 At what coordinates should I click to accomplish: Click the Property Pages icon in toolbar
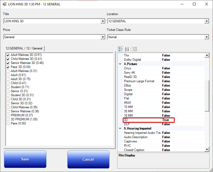tap(135, 49)
